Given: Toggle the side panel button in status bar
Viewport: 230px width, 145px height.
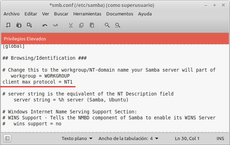Looking at the screenshot, I should [x=7, y=138].
